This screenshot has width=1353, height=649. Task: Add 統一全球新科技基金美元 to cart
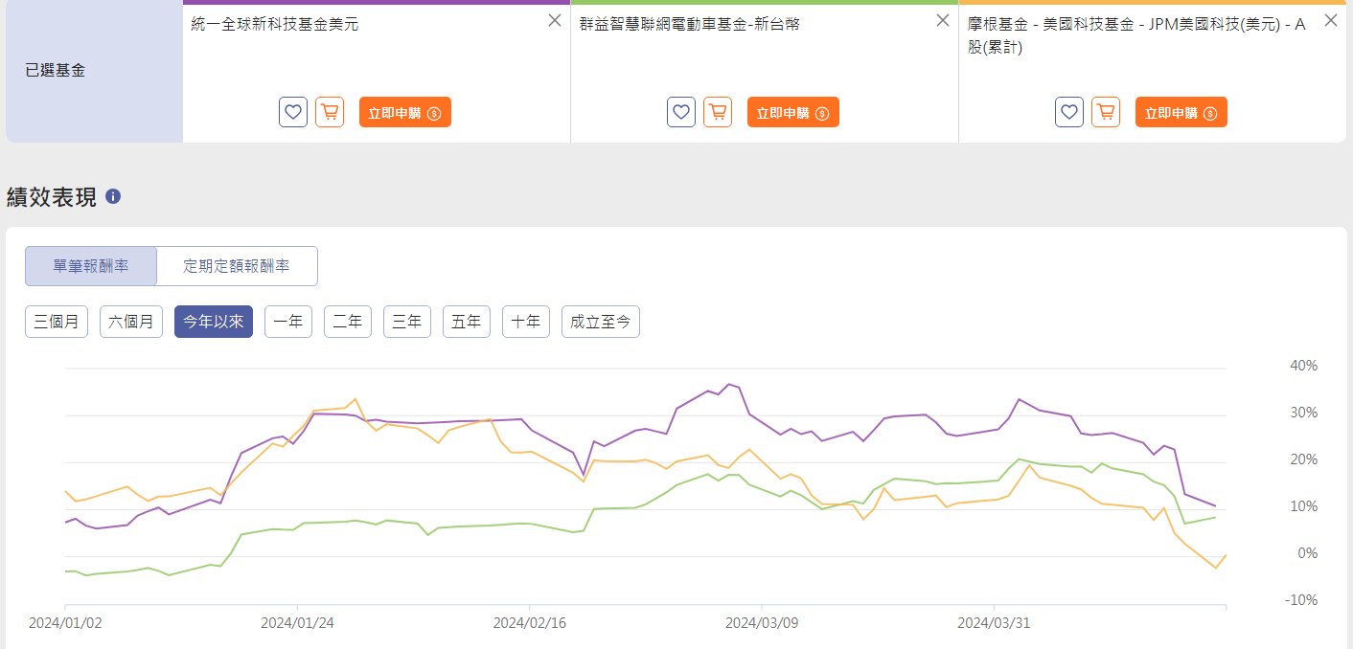coord(330,112)
